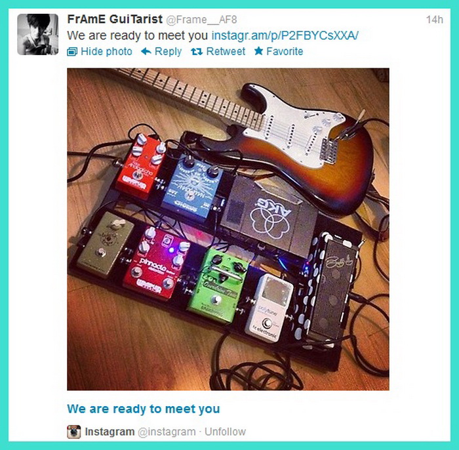The image size is (459, 450).
Task: Click the Retweet arrows icon
Action: point(197,52)
